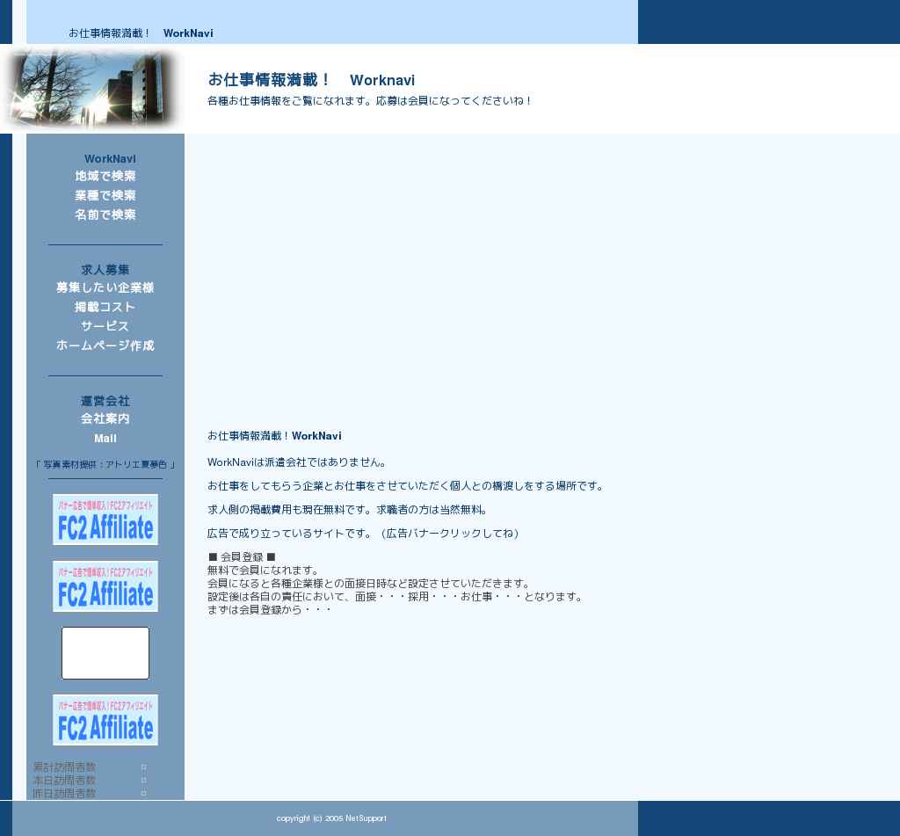900x836 pixels.
Task: Click the WorkNavi heading in sidebar
Action: [x=110, y=159]
